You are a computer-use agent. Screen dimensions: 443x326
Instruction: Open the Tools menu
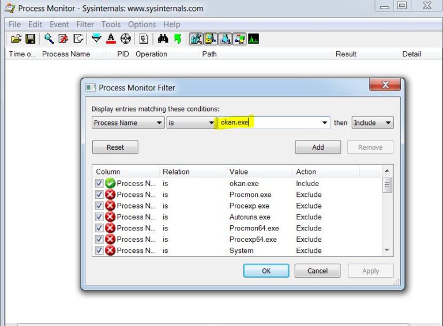pyautogui.click(x=111, y=24)
